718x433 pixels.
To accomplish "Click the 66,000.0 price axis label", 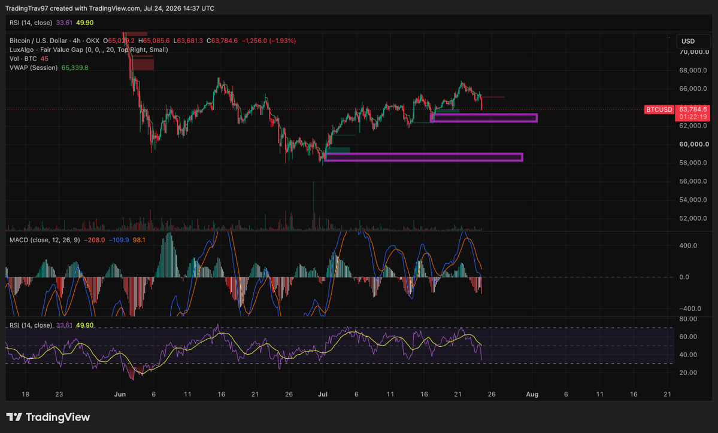I will [693, 89].
